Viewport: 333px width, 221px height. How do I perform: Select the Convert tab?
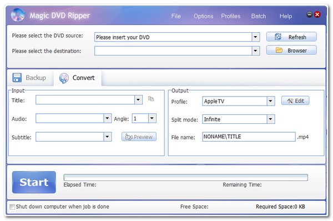pos(78,78)
